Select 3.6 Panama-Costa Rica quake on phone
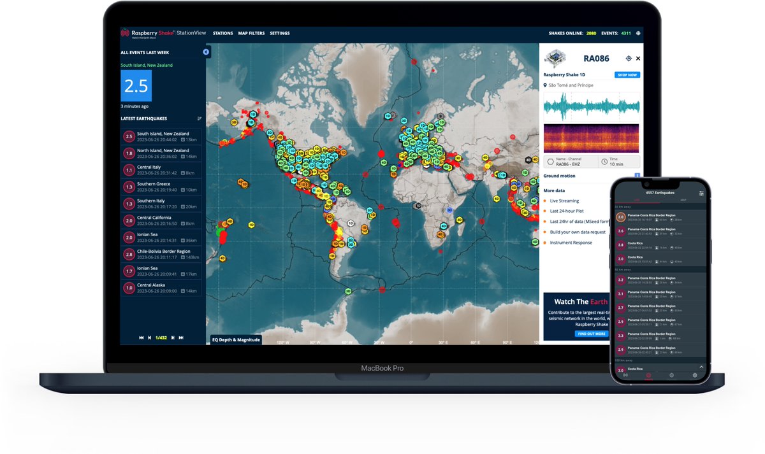 [660, 231]
